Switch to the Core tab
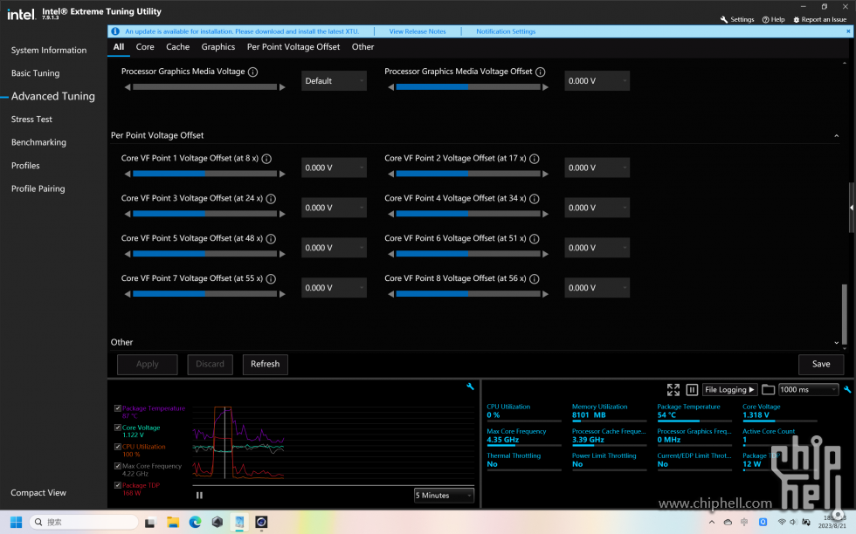This screenshot has width=856, height=534. coord(145,47)
